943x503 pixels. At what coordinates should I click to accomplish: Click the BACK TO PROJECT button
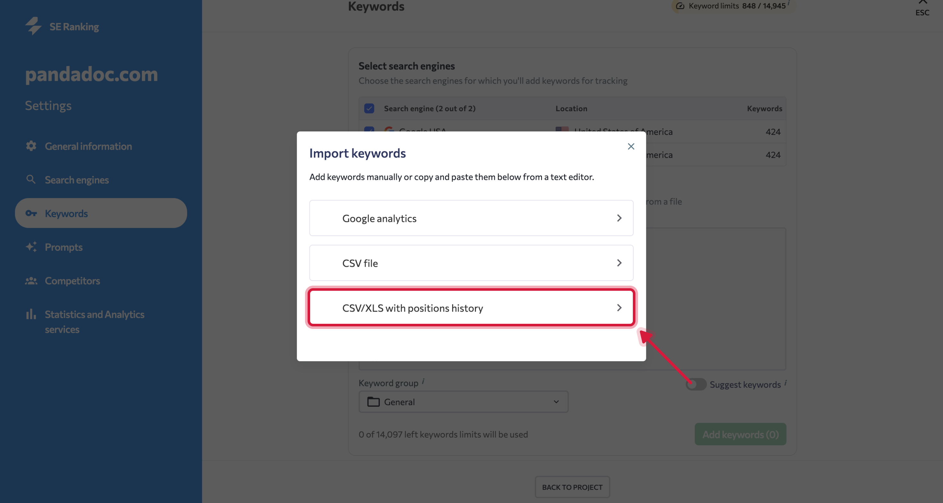coord(572,487)
